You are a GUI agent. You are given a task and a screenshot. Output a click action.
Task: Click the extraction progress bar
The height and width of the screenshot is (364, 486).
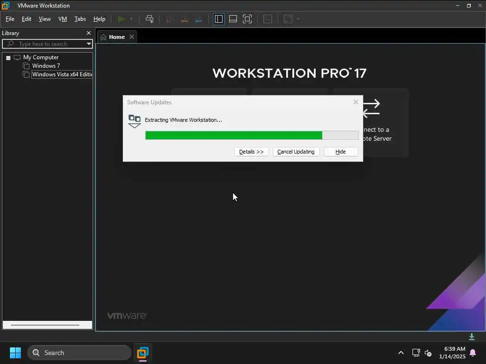[252, 135]
